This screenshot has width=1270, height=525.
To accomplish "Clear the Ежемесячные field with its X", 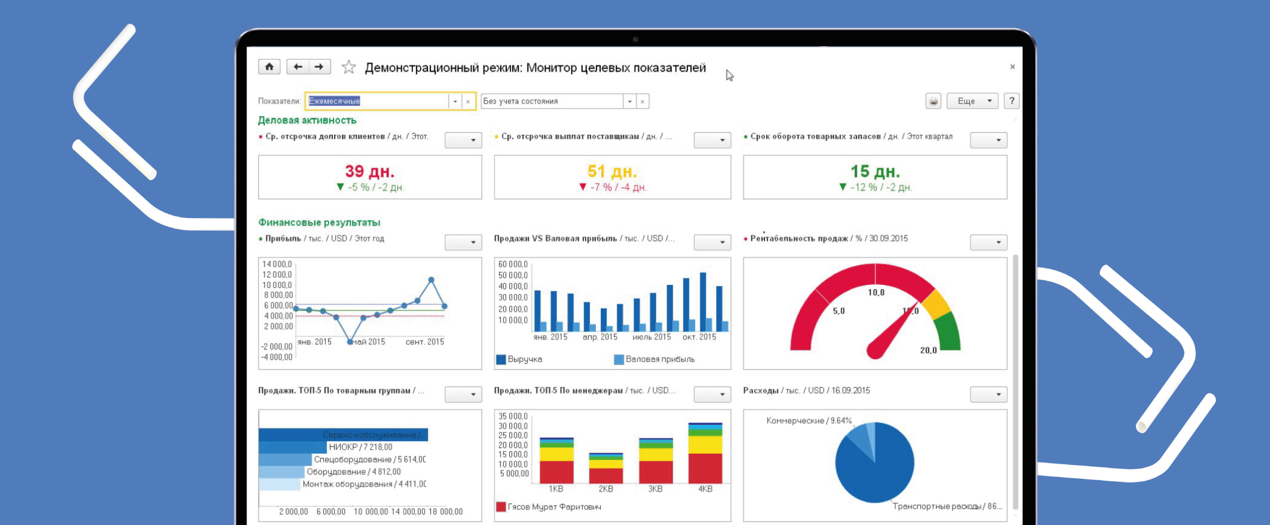I will click(468, 101).
